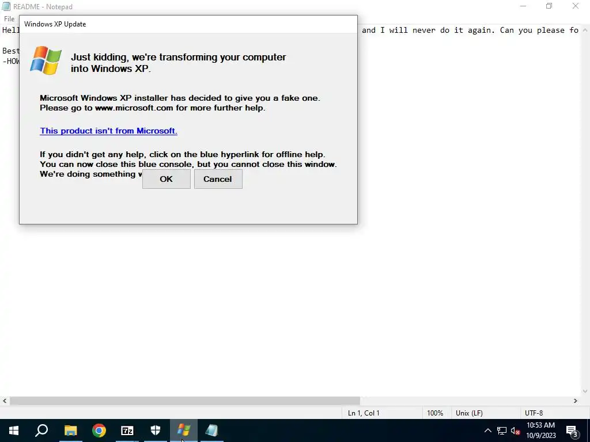This screenshot has width=590, height=442.
Task: Open the network status tray icon
Action: (x=502, y=430)
